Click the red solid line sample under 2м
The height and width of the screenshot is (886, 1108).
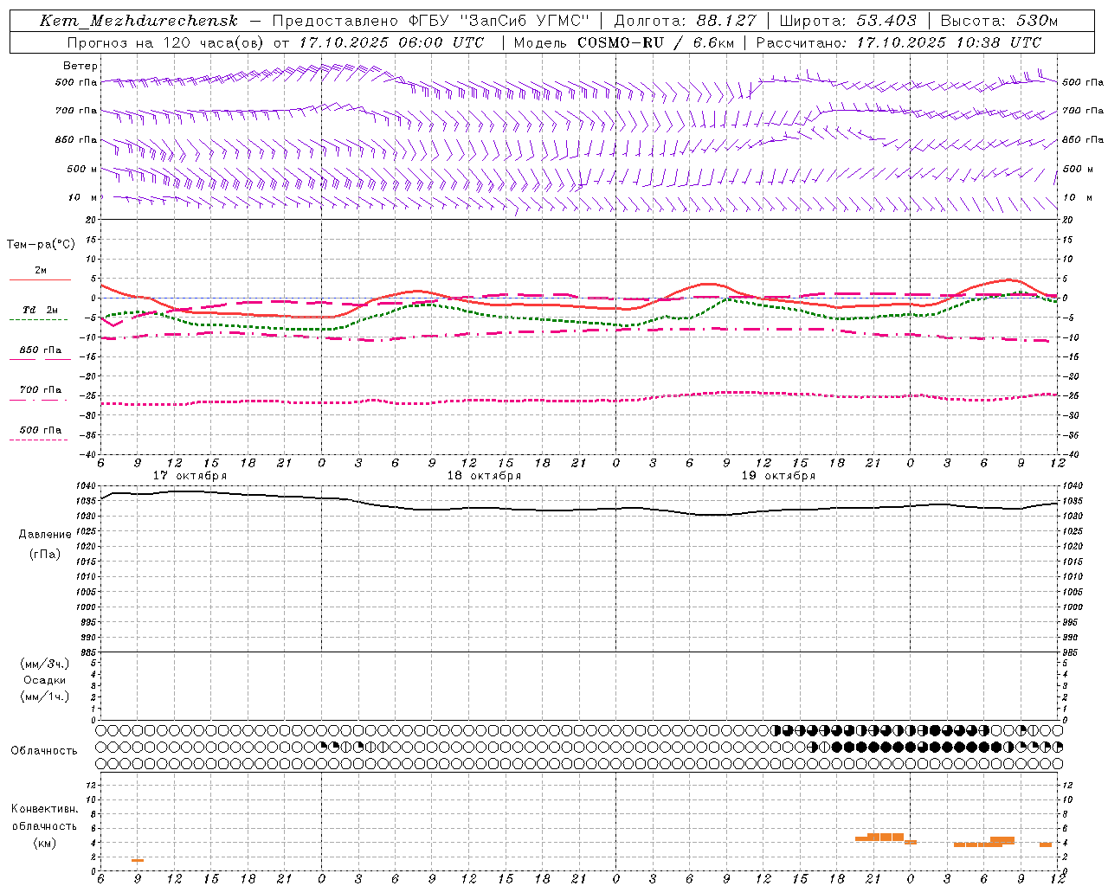(40, 279)
